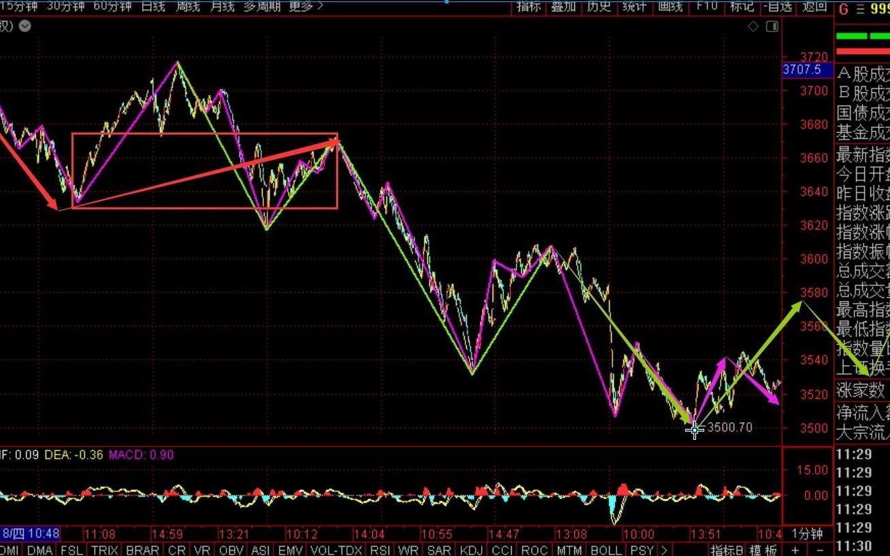
Task: Select the 周线 weekly period
Action: pos(188,6)
